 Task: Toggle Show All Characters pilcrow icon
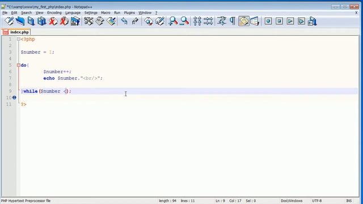pos(233,22)
